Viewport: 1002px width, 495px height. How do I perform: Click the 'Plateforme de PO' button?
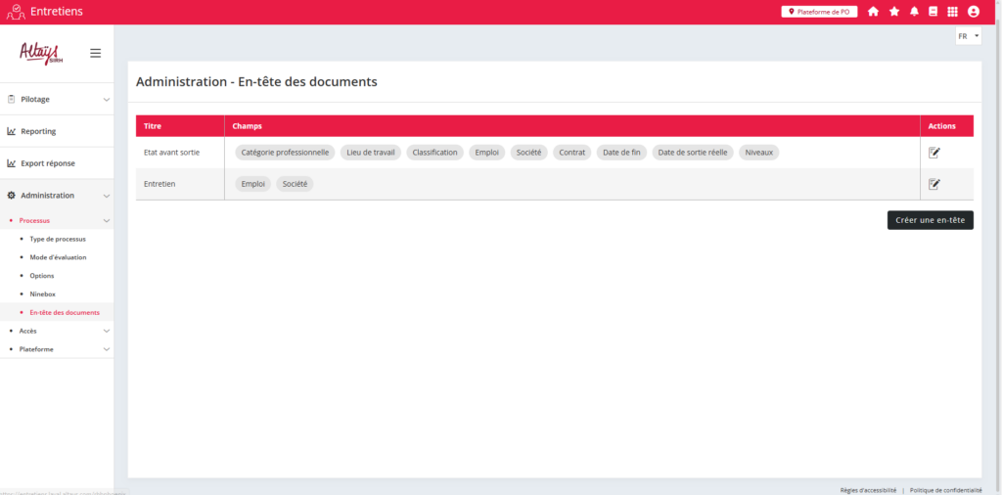[819, 12]
